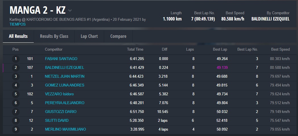Open competitor BALDINELLI EZEQUIEL in results table
Image resolution: width=298 pixels, height=136 pixels.
coord(64,68)
